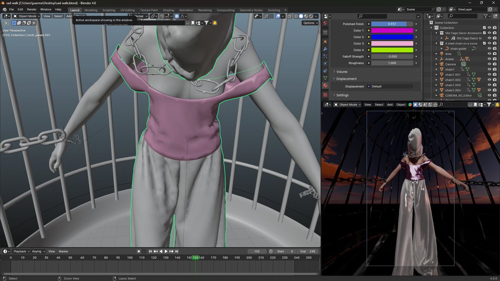Open the Object properties tab icon
The height and width of the screenshot is (281, 500).
click(x=325, y=42)
